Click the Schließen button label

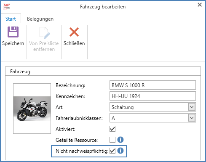(74, 43)
